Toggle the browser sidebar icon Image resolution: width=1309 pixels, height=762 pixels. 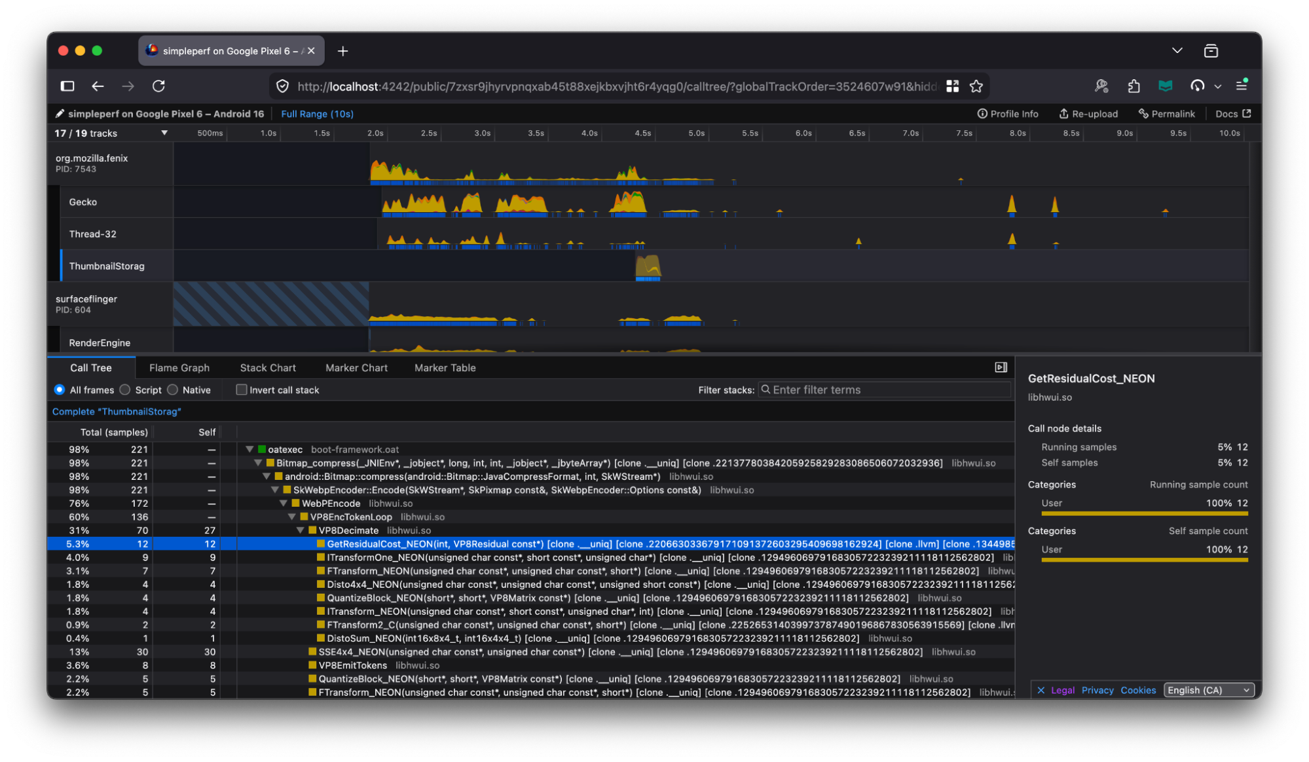67,86
